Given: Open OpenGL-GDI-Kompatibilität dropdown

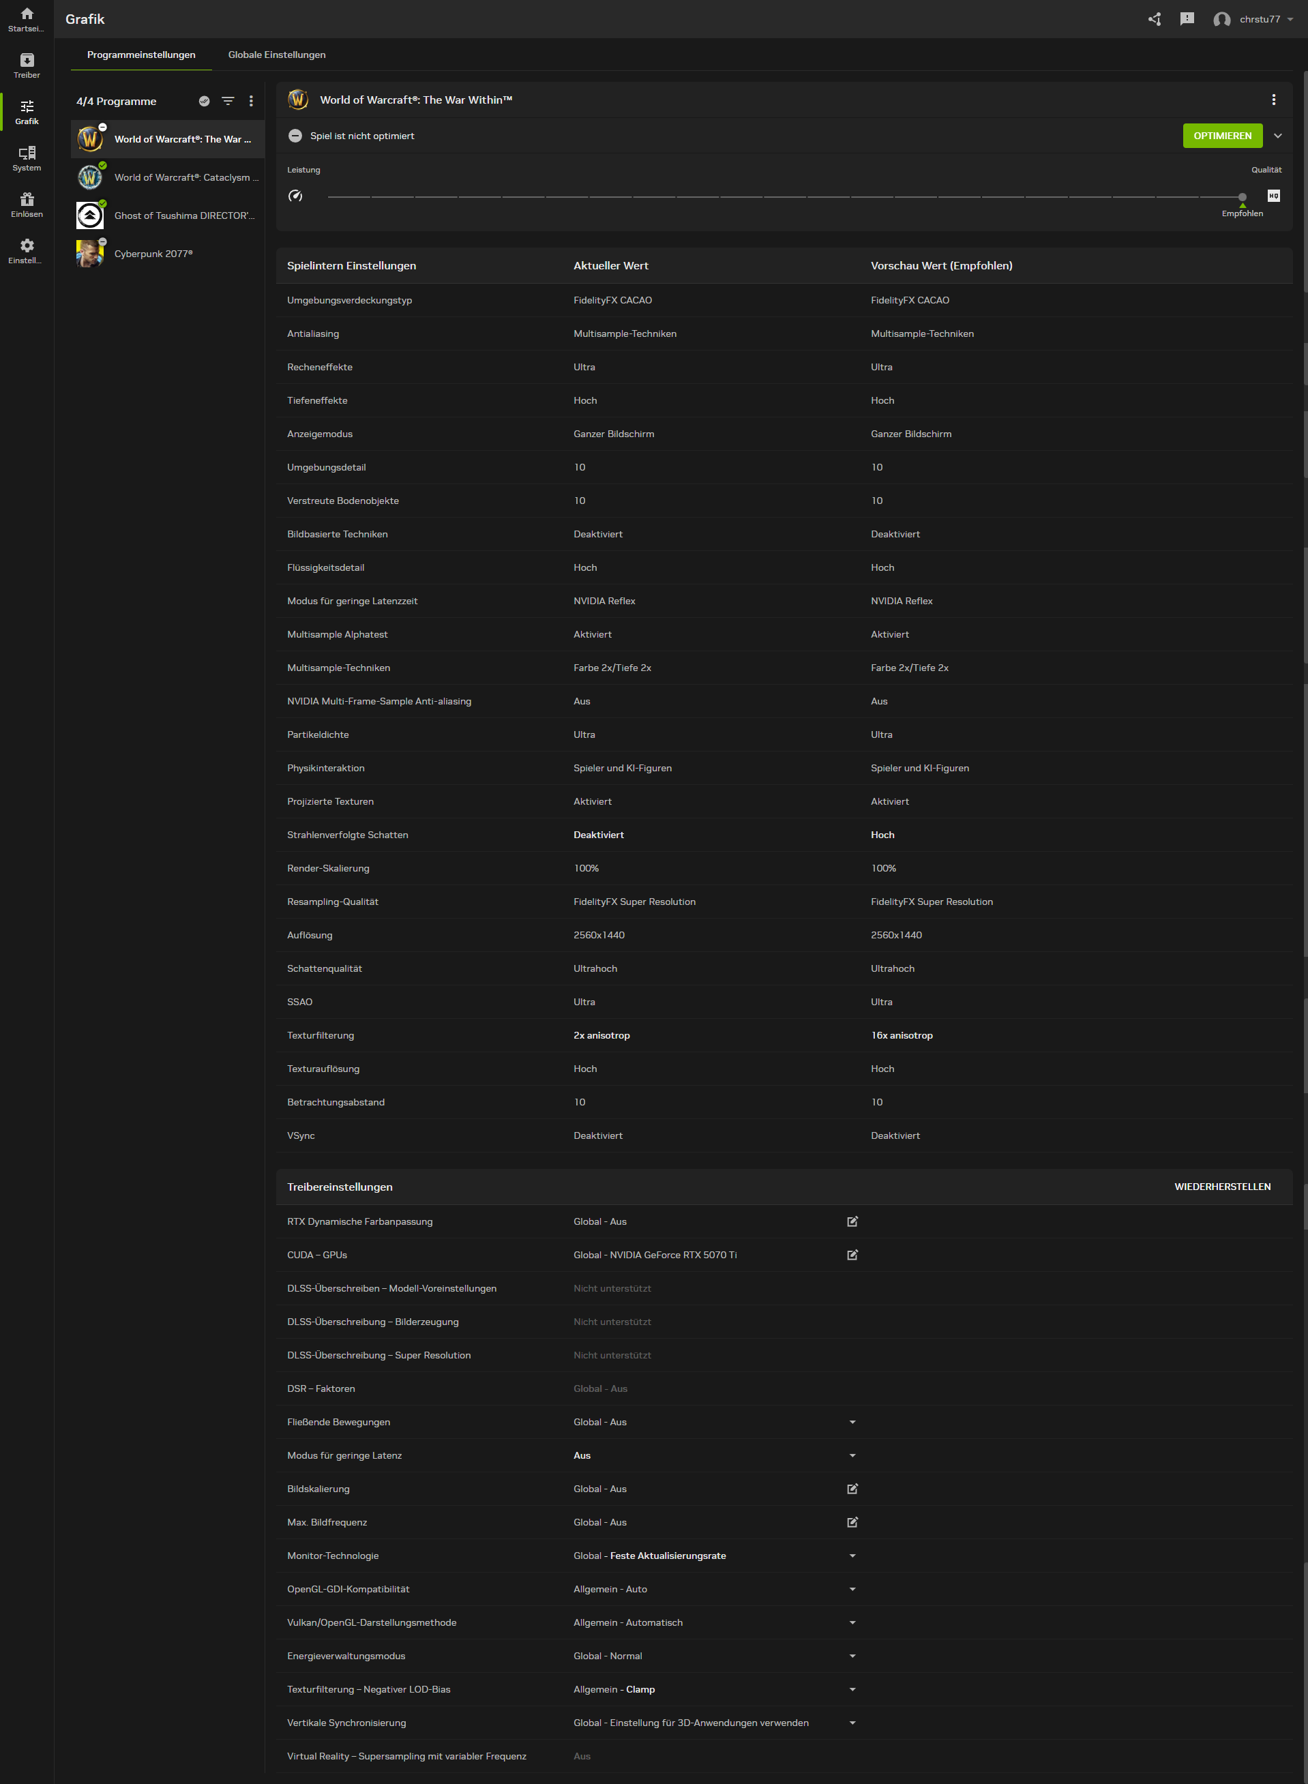Looking at the screenshot, I should point(852,1589).
